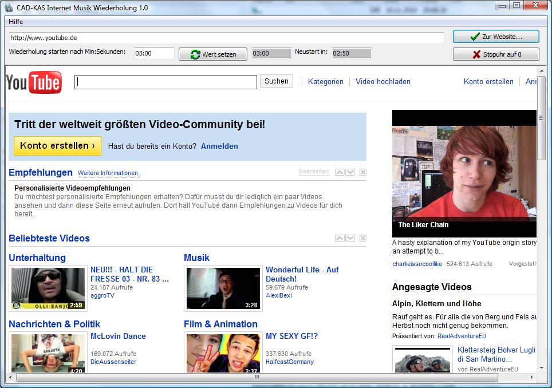
Task: Focus the YouTube search input field
Action: 166,82
